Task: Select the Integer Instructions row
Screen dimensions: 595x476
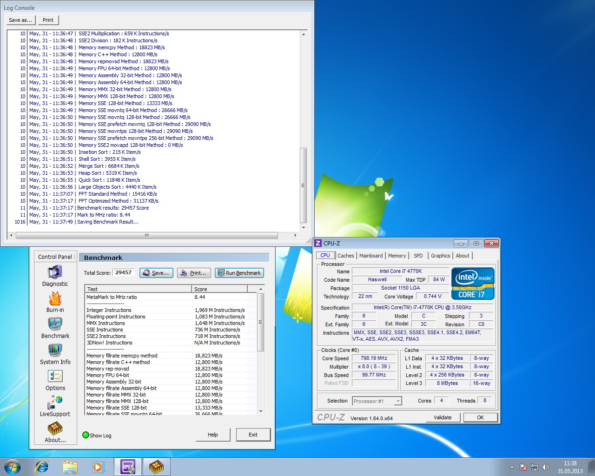Action: [171, 310]
